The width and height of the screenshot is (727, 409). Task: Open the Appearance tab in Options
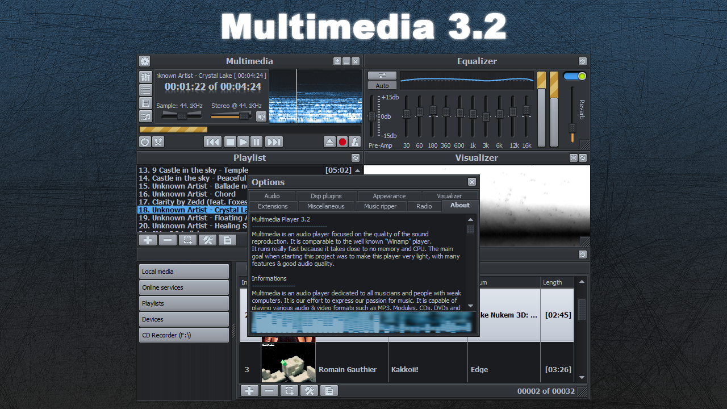389,196
